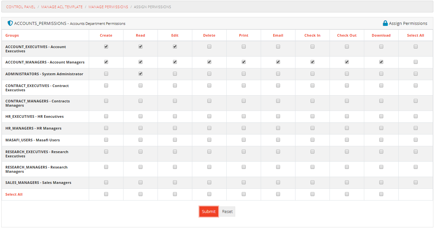Tick Select All for MASAFI_USERS row
This screenshot has width=435, height=231.
[416, 140]
